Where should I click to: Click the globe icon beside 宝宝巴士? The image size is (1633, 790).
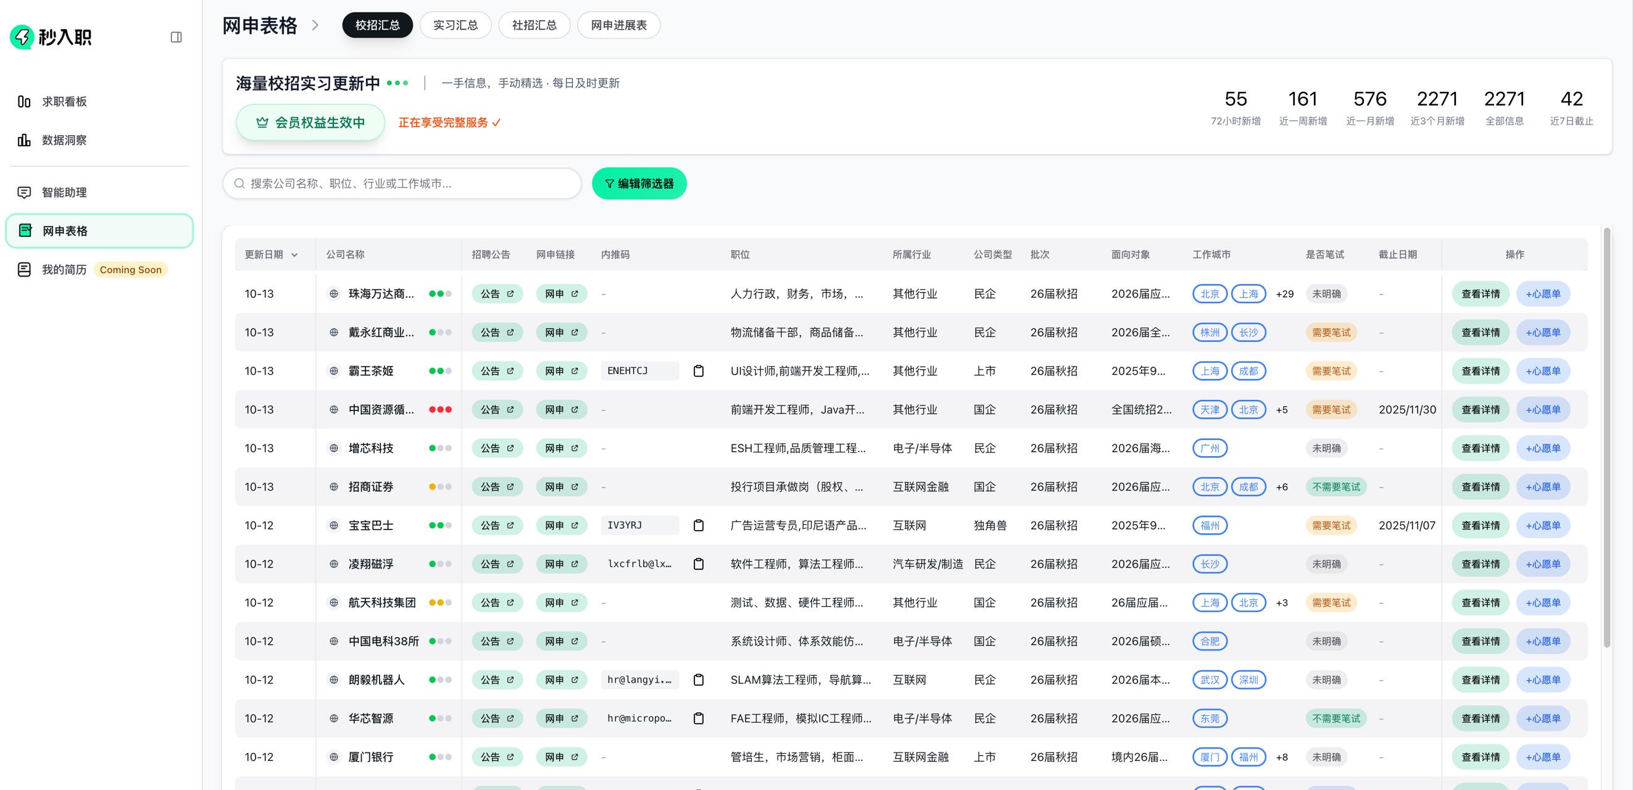333,526
